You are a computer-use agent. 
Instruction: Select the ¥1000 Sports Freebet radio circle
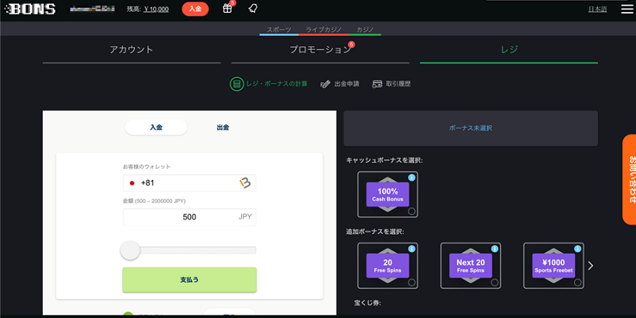577,282
